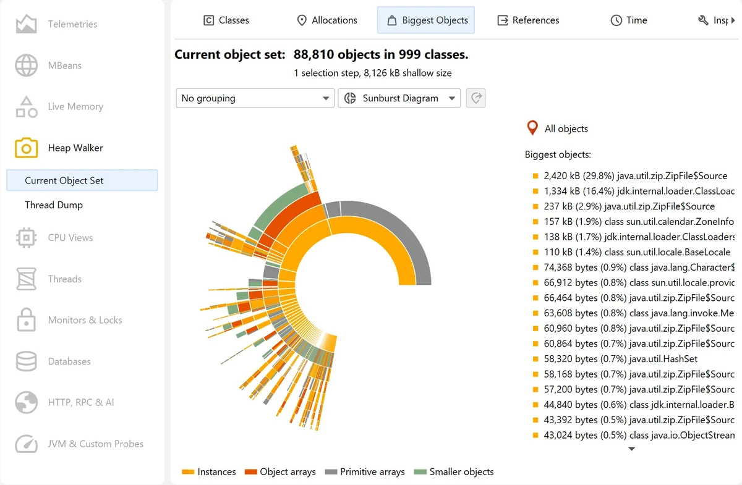Switch to the Allocations tab
The width and height of the screenshot is (742, 485).
(327, 20)
